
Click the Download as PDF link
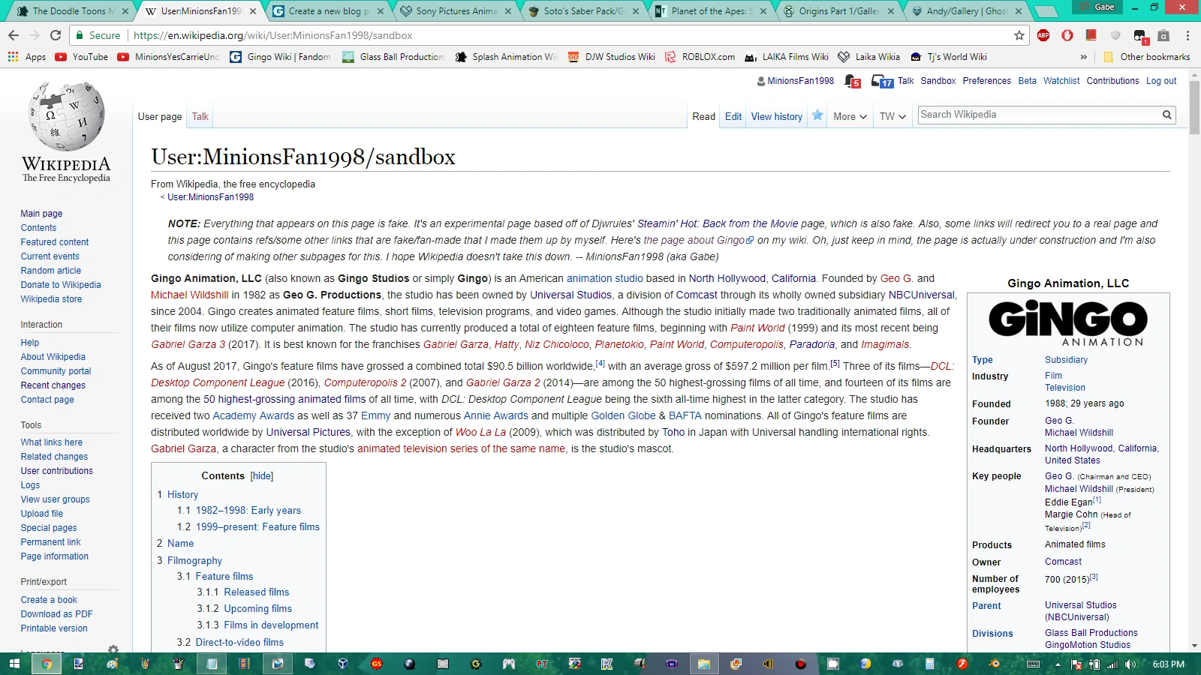(57, 614)
